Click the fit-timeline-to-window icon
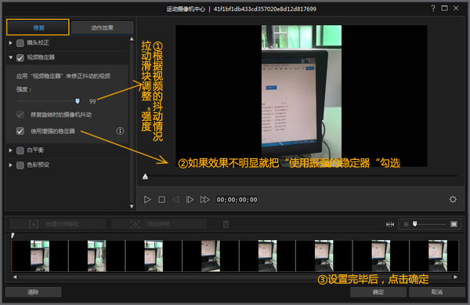Screen dimensions: 470x305 tap(390, 224)
